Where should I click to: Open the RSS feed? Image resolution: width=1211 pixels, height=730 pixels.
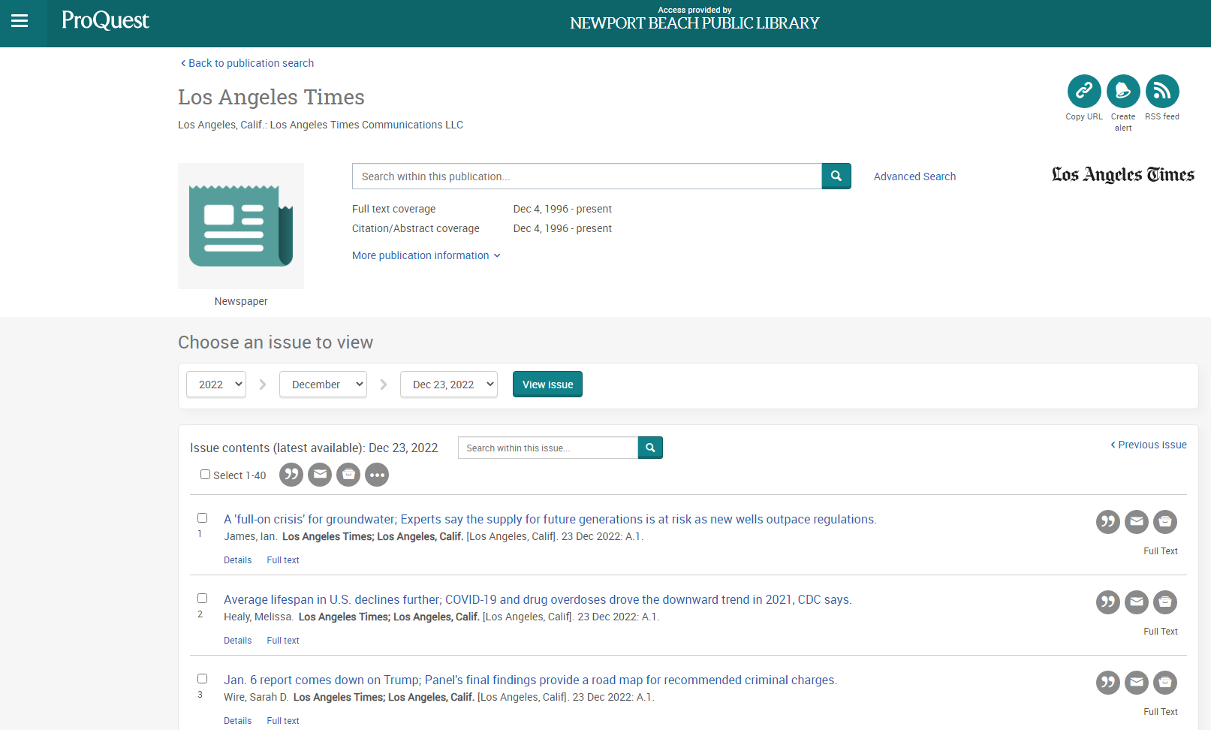[x=1162, y=92]
